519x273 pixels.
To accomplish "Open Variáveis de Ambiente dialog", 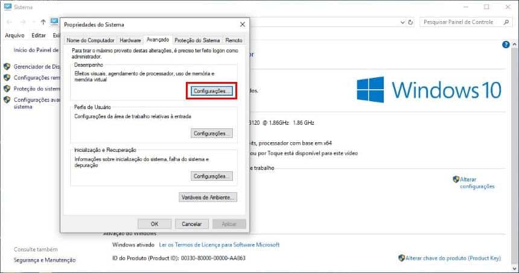I will [208, 197].
